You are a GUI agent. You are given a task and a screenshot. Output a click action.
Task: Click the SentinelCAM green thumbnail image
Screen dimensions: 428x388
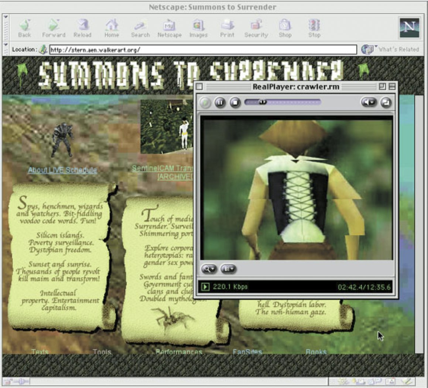point(167,126)
